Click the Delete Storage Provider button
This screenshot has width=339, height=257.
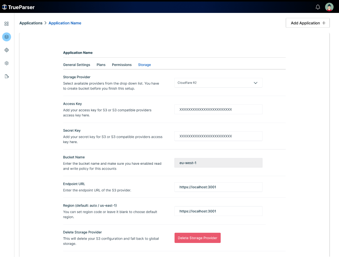pyautogui.click(x=197, y=238)
